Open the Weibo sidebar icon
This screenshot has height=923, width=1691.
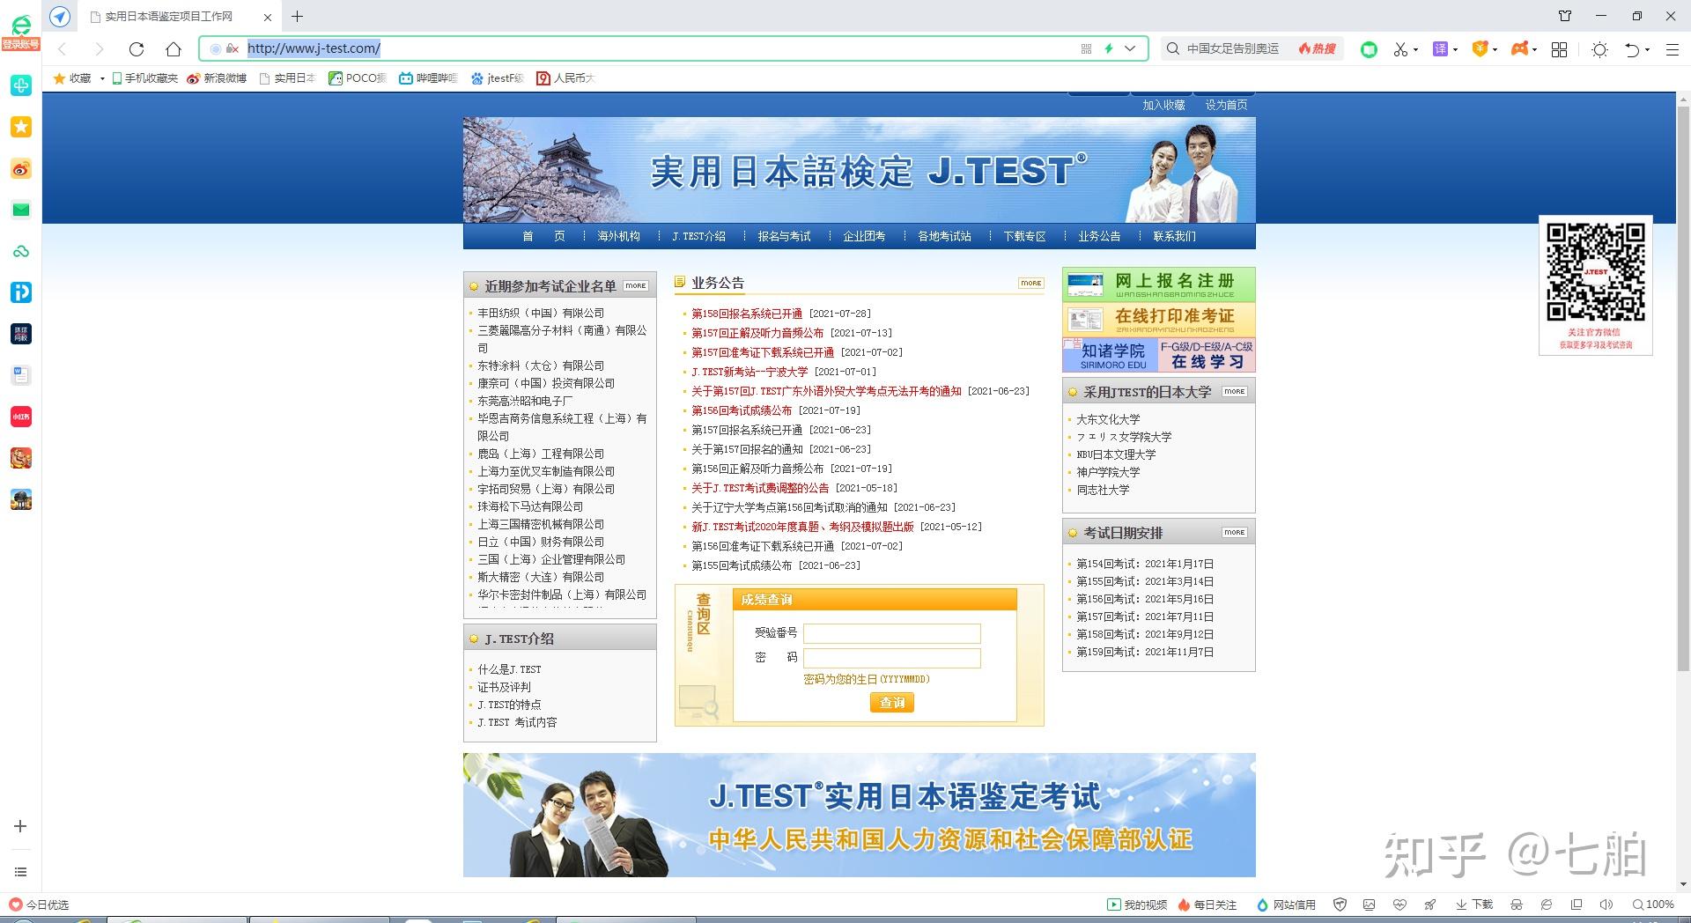click(21, 168)
